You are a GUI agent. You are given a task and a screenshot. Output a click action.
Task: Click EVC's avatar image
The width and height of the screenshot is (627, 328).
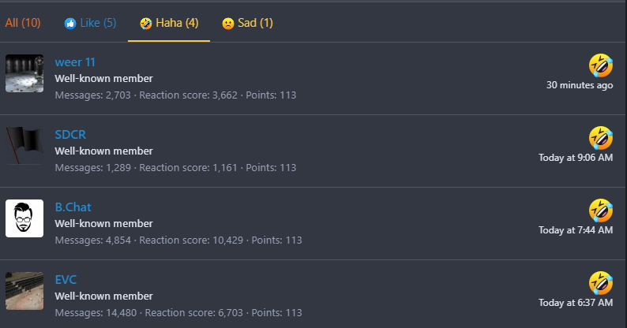pos(24,291)
